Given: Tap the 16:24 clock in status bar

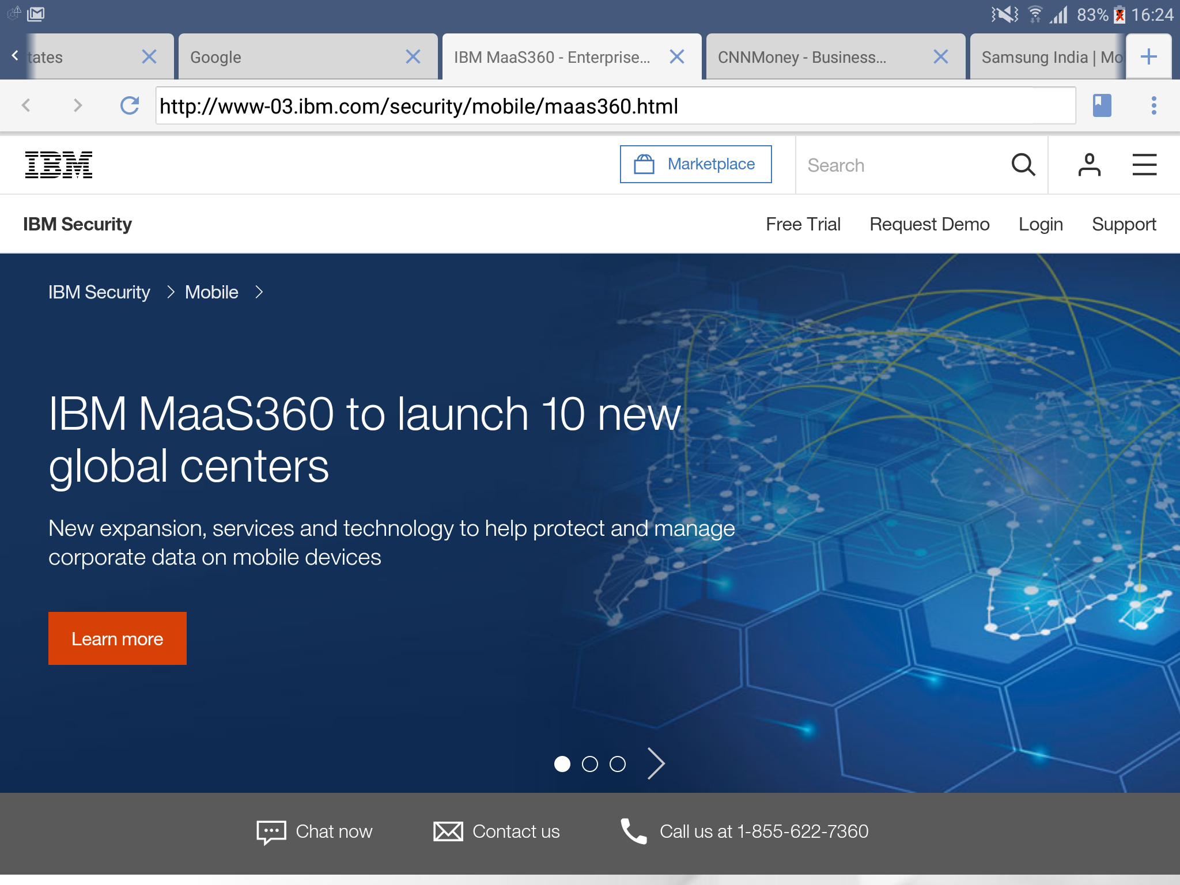Looking at the screenshot, I should tap(1152, 14).
